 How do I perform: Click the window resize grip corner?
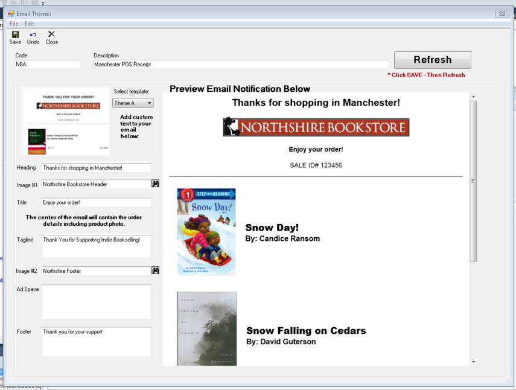click(507, 380)
